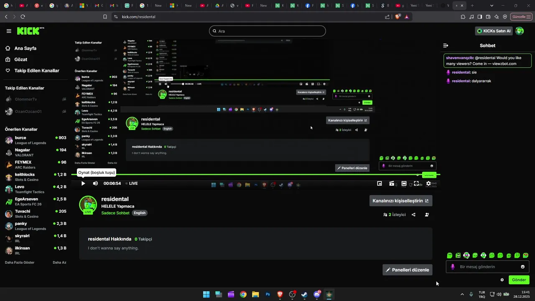
Task: Open a new browser tab
Action: (472, 5)
